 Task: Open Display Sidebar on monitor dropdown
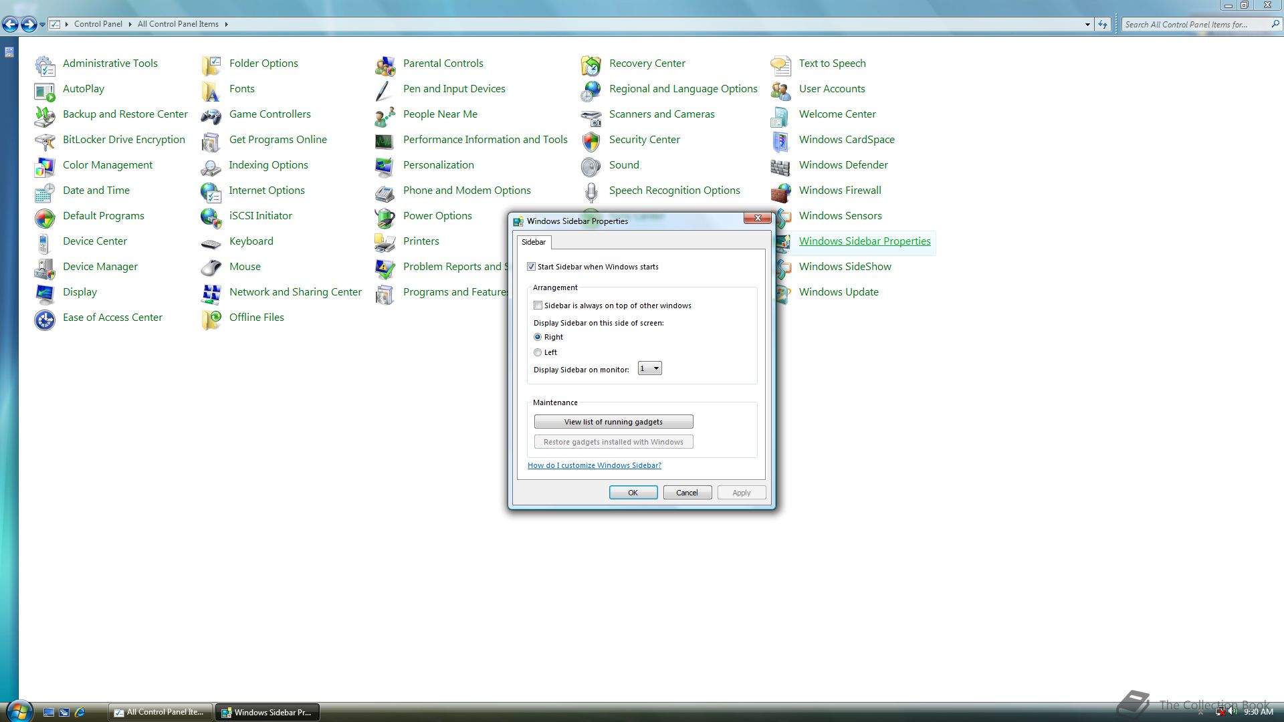point(650,368)
